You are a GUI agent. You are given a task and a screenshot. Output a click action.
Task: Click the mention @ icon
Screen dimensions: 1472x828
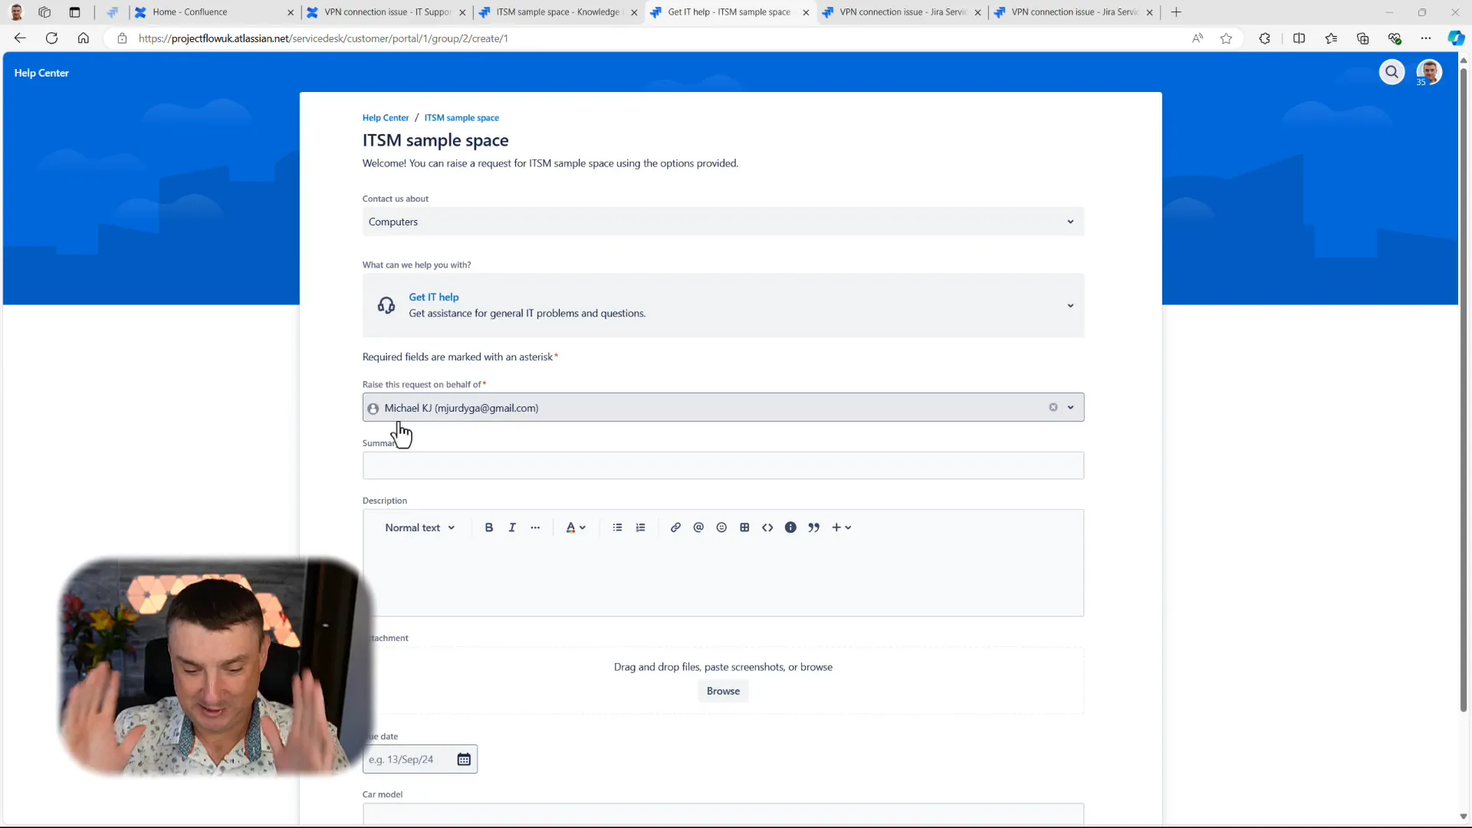coord(698,527)
